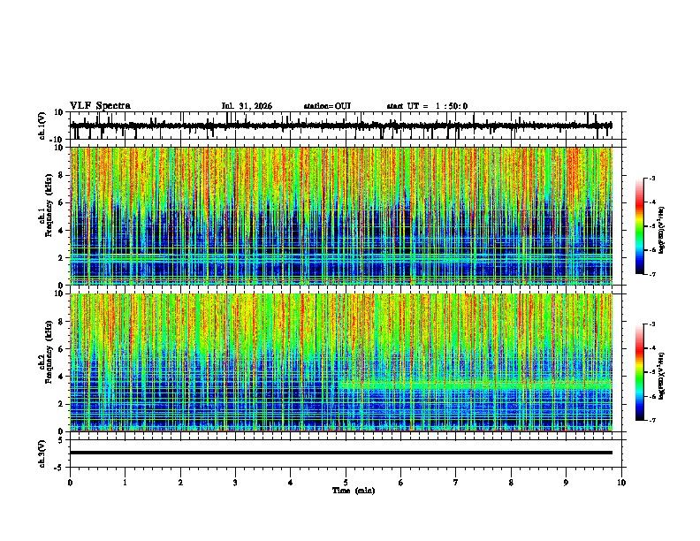Click the "-3" tick on ch.1 colorbar
Viewport: 700px width, 541px height.
coord(652,178)
